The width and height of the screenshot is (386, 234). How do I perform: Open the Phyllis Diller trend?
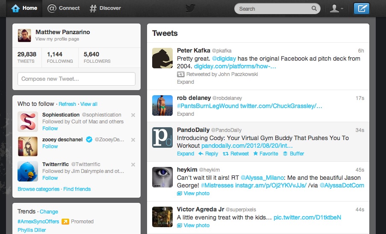32,230
